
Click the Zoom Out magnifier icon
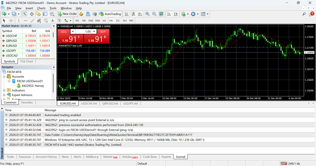pos(154,14)
